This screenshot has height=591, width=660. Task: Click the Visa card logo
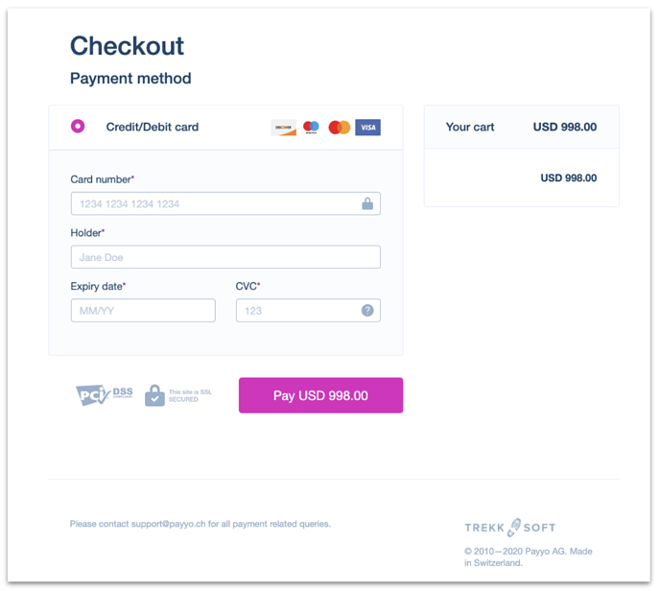tap(367, 128)
